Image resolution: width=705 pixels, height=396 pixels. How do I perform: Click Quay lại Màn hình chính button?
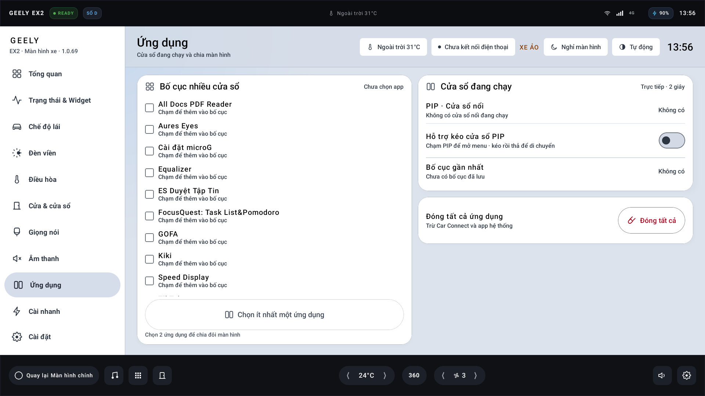click(x=54, y=375)
